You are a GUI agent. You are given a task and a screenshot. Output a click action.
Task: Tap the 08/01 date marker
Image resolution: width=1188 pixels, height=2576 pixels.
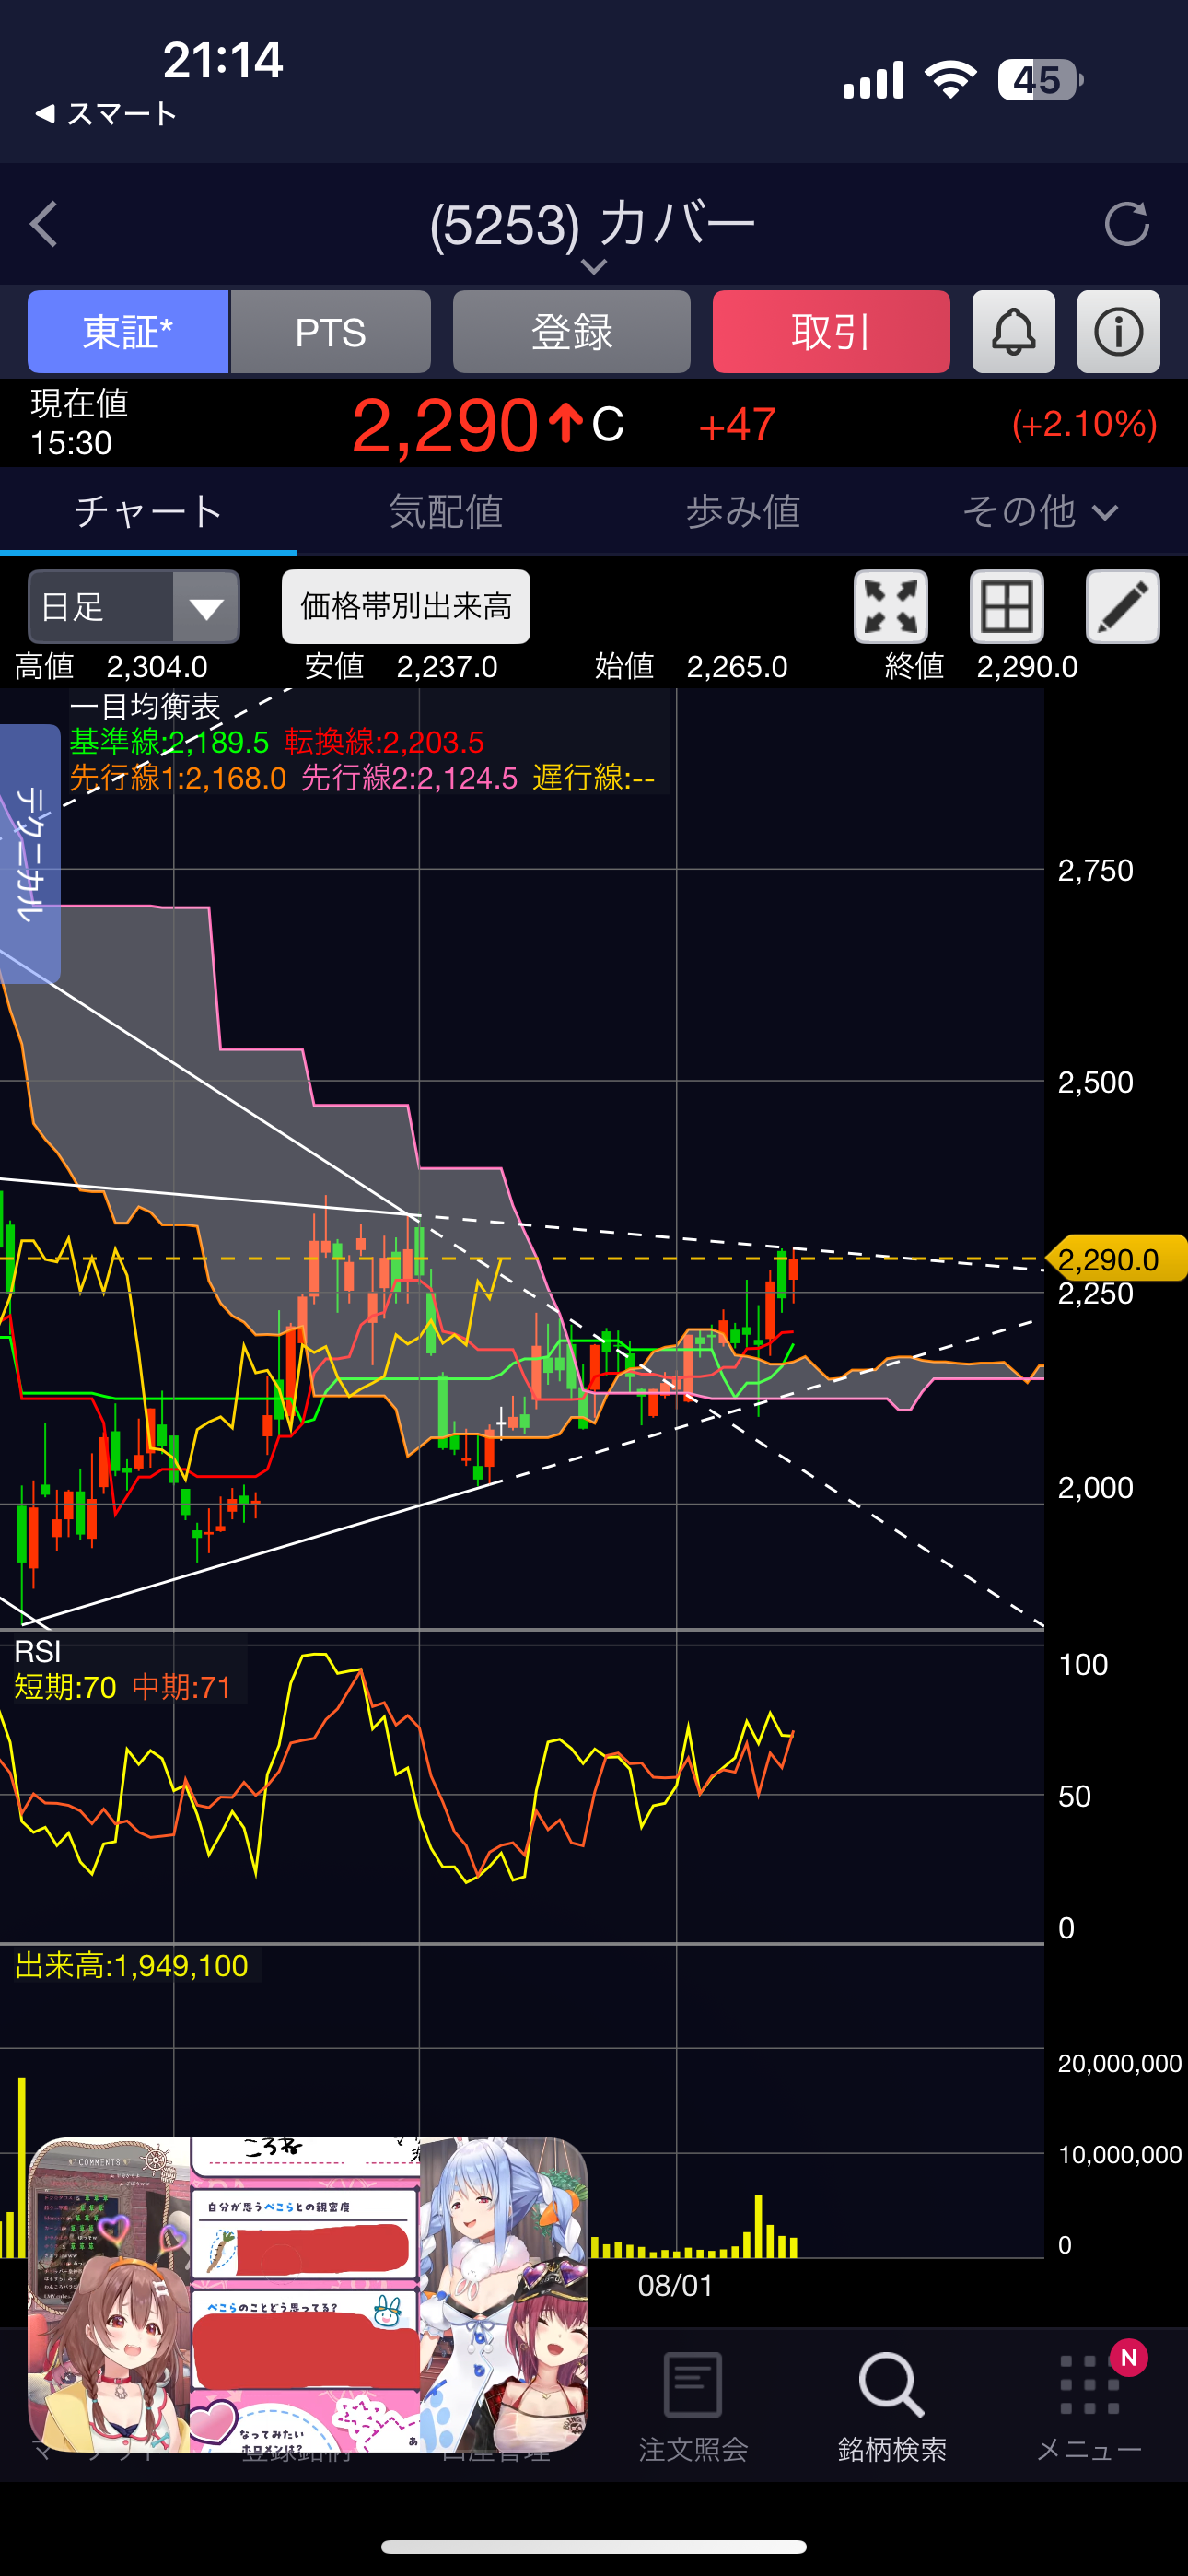point(675,2286)
